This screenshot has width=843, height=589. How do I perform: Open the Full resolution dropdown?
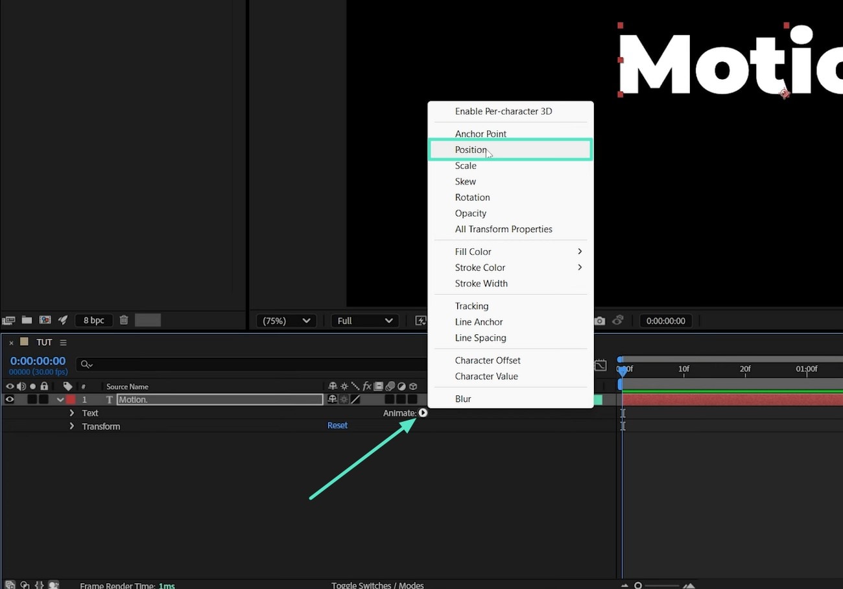(365, 321)
